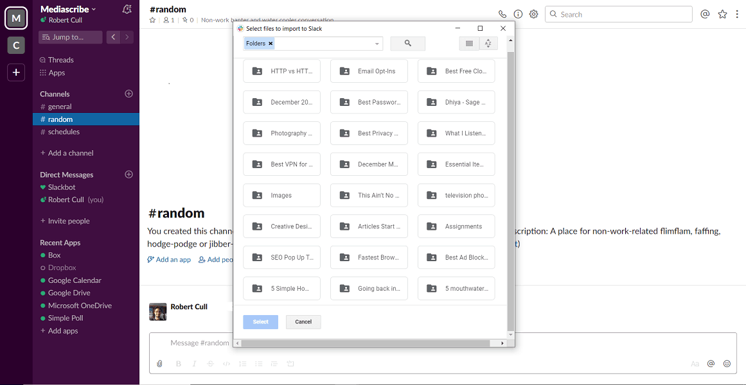Show channel details info icon
This screenshot has height=385, width=746.
(518, 14)
